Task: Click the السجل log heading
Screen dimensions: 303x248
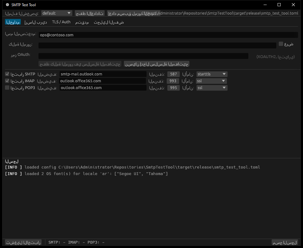Action: 11,161
